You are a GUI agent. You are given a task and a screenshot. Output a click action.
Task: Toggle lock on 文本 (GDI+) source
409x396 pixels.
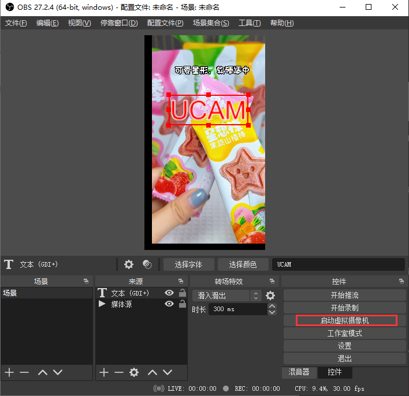182,293
